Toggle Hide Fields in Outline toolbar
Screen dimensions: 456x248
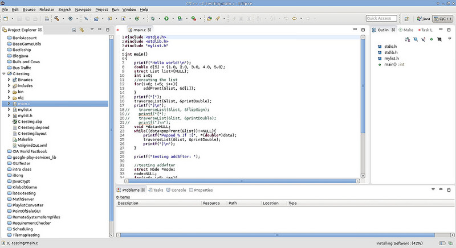[x=416, y=39]
